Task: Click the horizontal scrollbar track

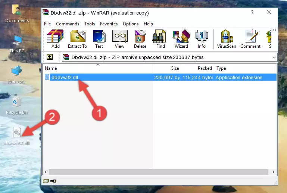Action: tap(159, 172)
